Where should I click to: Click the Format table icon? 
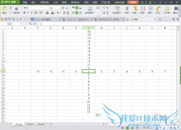point(151,9)
